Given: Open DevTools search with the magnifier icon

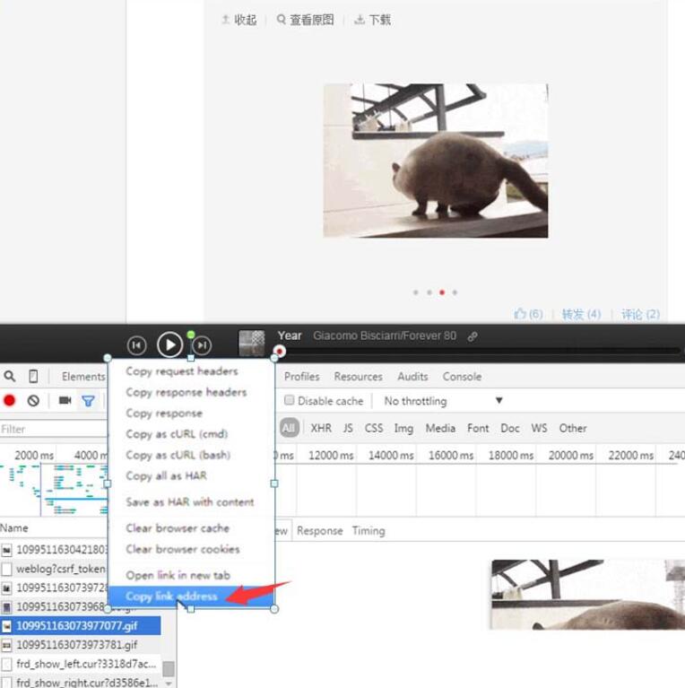Looking at the screenshot, I should [10, 377].
